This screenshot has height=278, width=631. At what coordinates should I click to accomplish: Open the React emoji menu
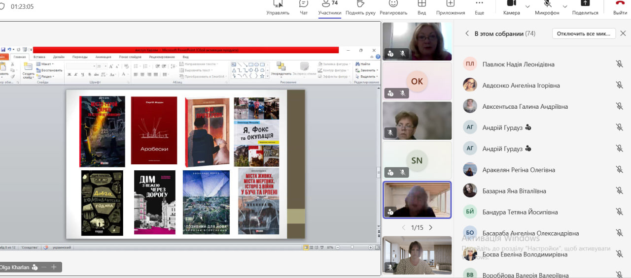point(393,7)
